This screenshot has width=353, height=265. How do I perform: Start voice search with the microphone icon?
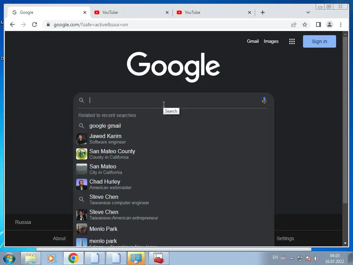(264, 100)
